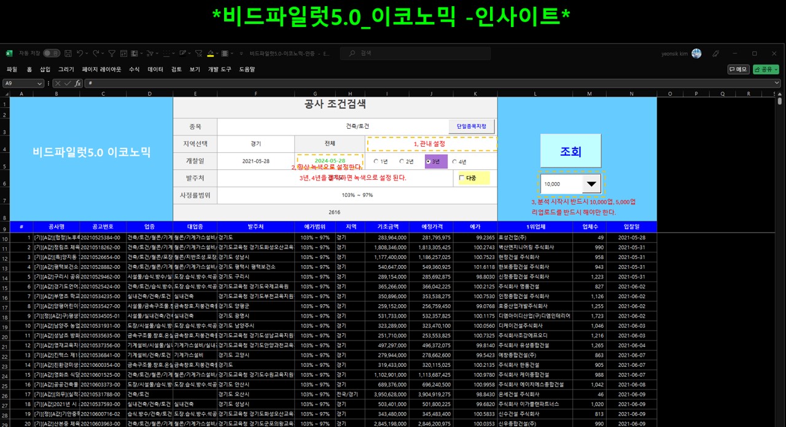Viewport: 786px width, 427px height.
Task: Confirm formula entry with the checkmark icon
Action: tap(68, 83)
